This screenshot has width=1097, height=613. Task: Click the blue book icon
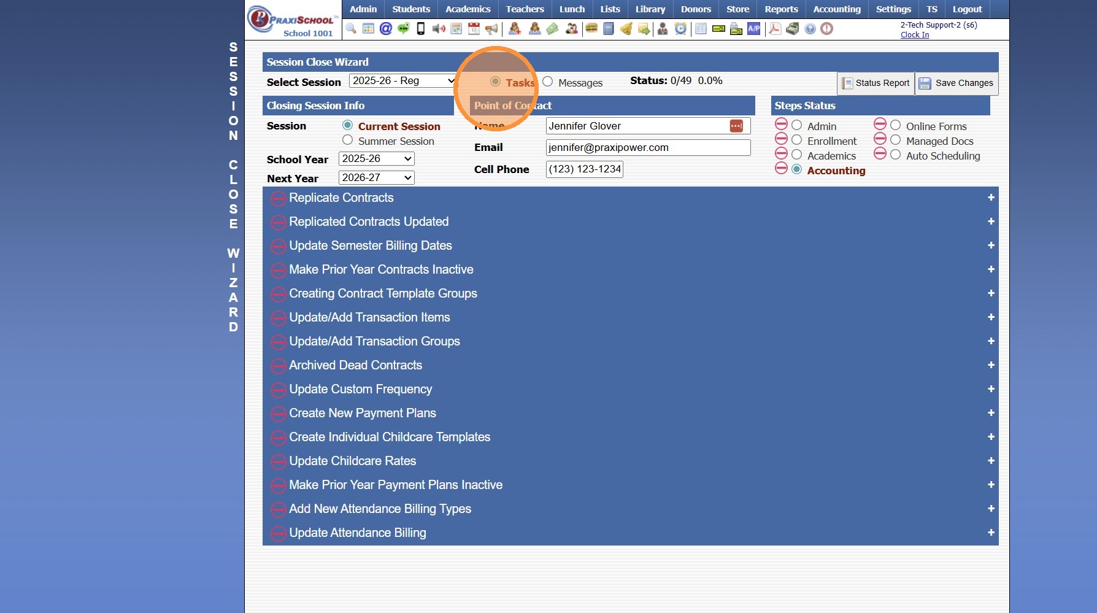[x=609, y=29]
